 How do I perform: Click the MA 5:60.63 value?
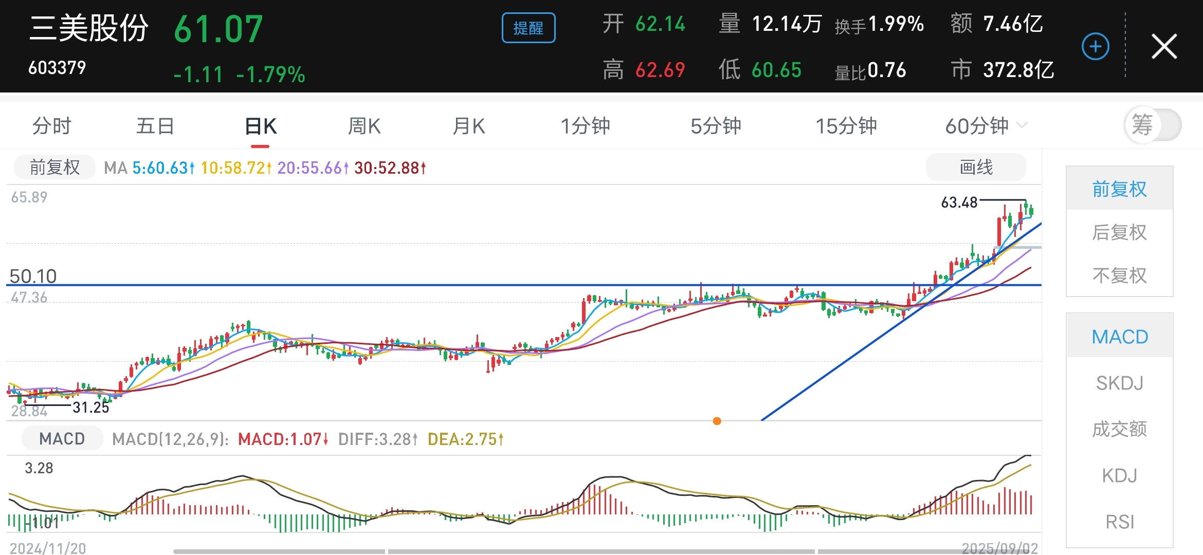[163, 168]
